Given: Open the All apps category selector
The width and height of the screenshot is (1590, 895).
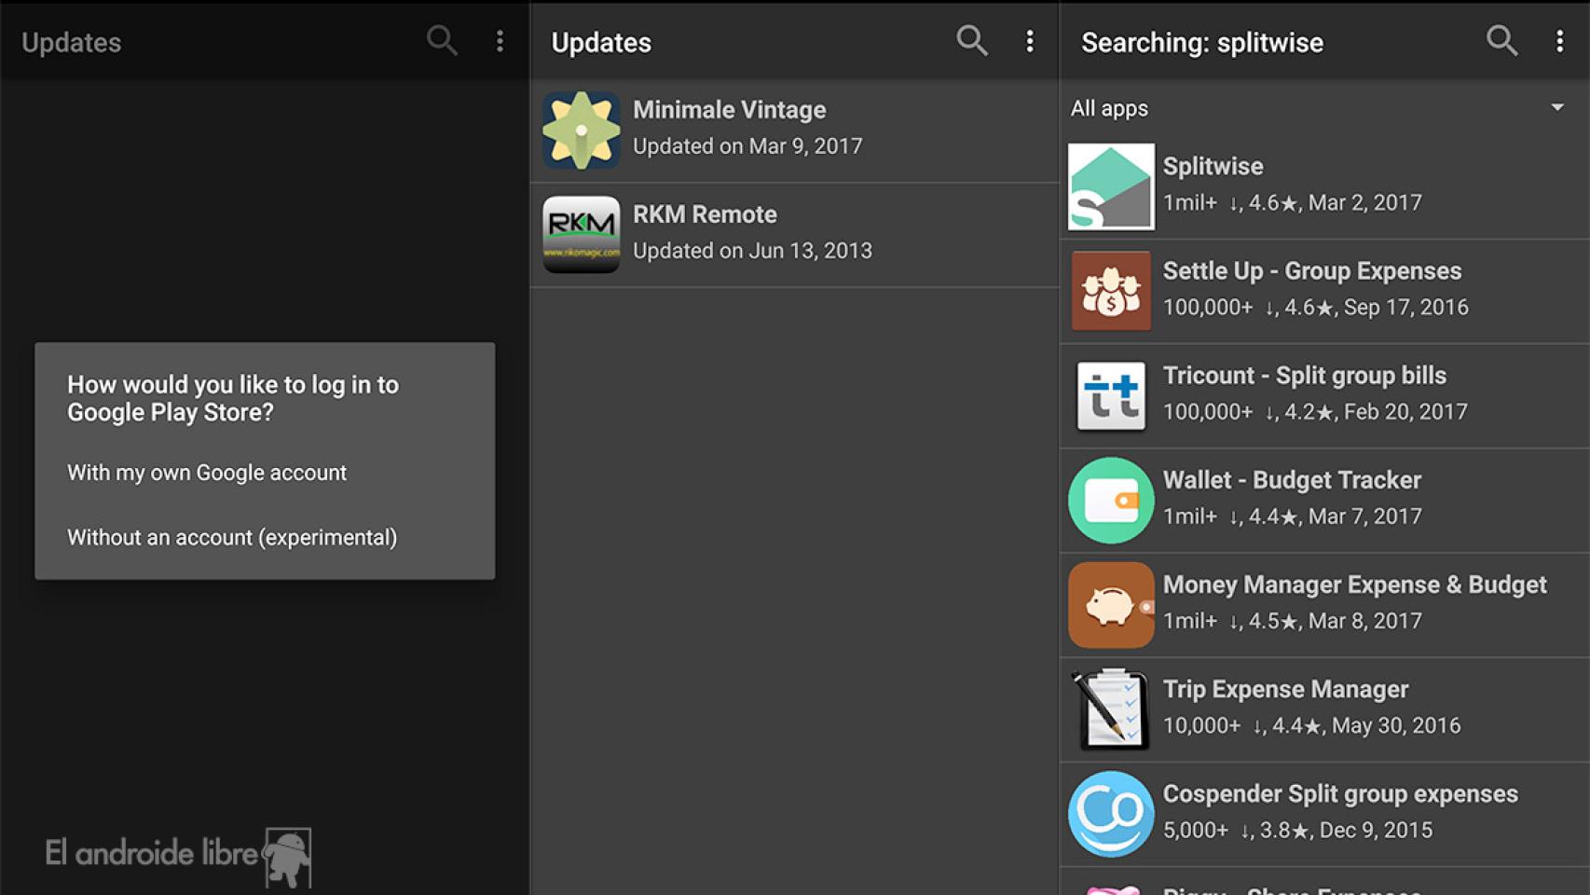Looking at the screenshot, I should point(1324,108).
